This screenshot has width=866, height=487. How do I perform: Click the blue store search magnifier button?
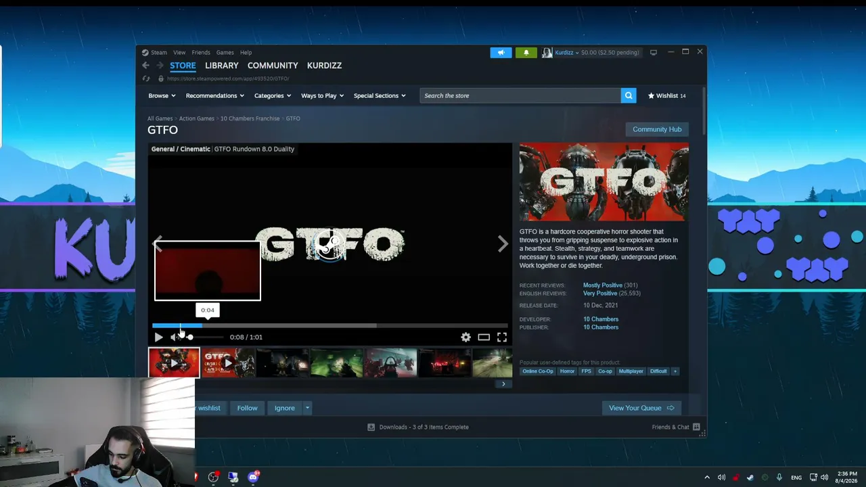point(629,95)
